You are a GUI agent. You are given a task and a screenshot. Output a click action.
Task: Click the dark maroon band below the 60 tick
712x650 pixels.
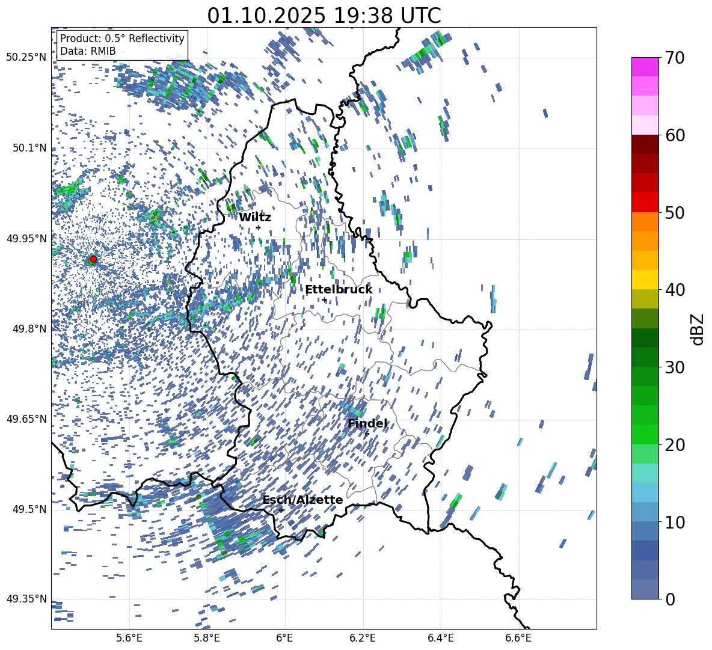645,144
